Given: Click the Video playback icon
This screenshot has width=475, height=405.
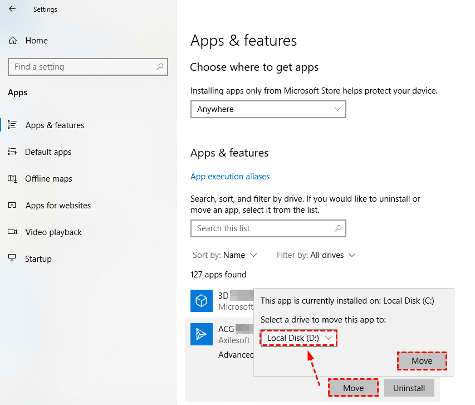Looking at the screenshot, I should pos(12,232).
